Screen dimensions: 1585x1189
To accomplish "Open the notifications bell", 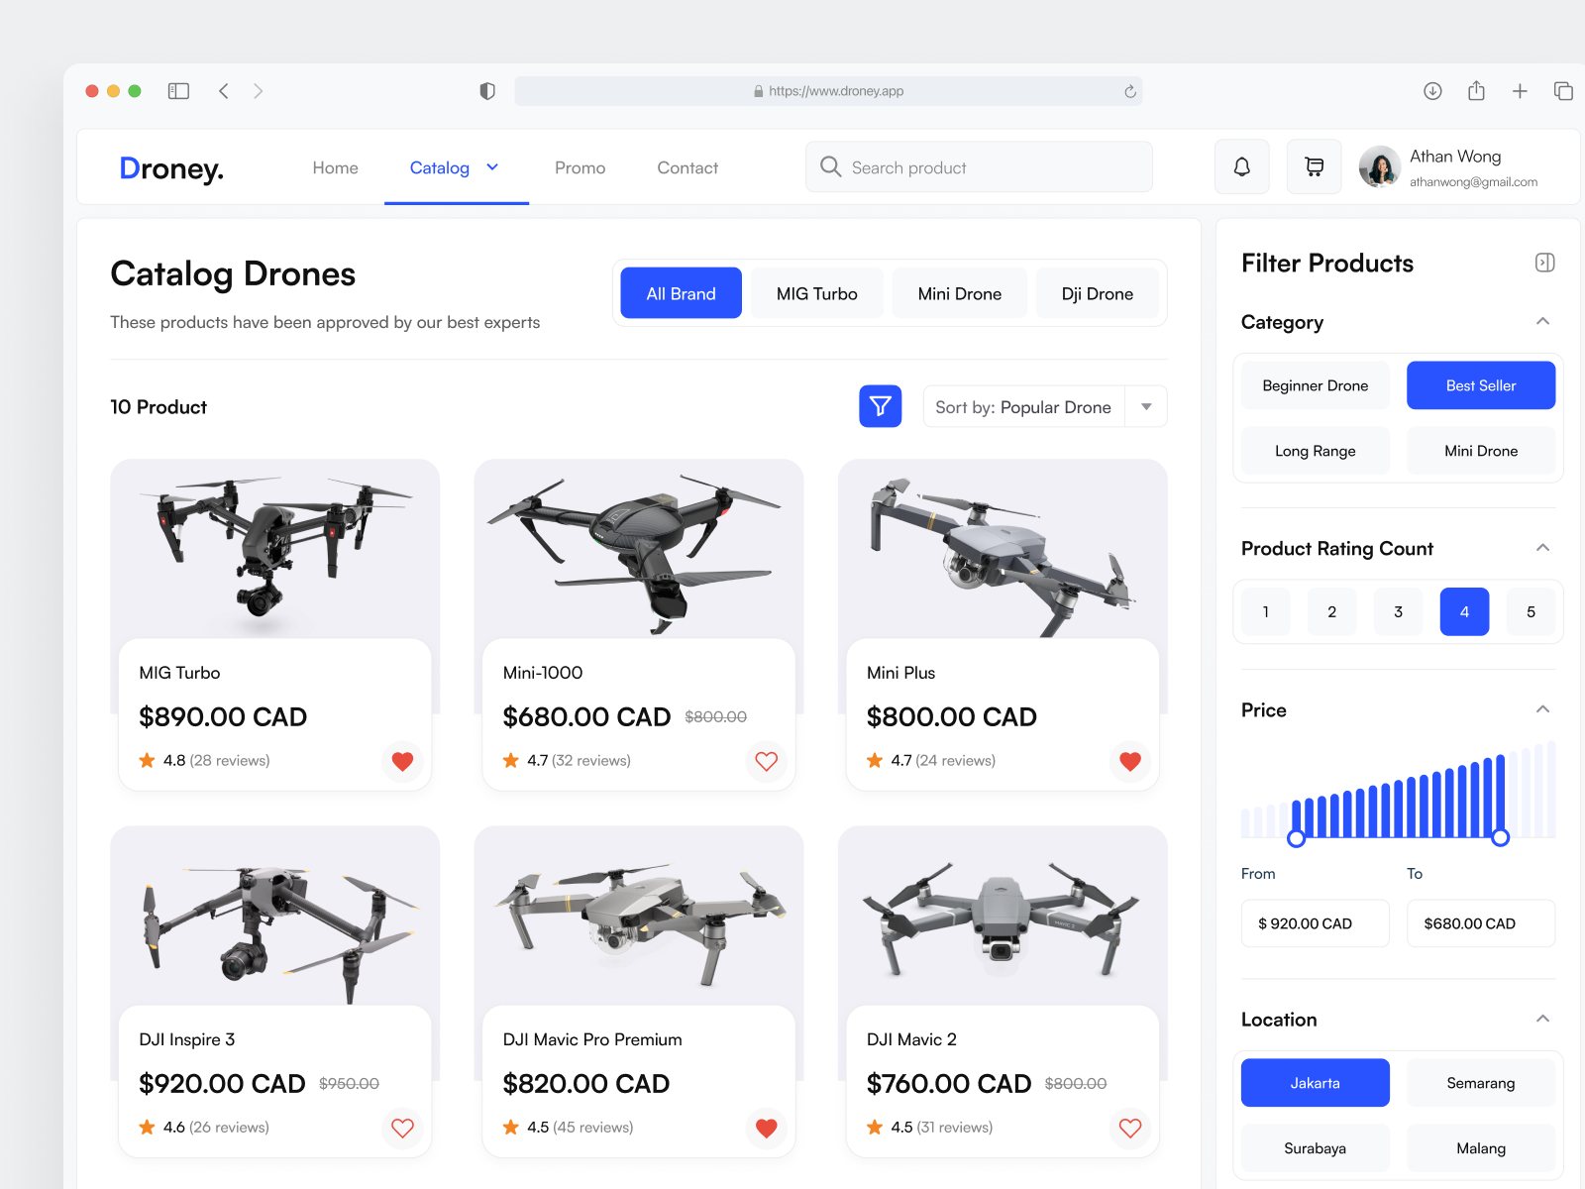I will [x=1241, y=166].
